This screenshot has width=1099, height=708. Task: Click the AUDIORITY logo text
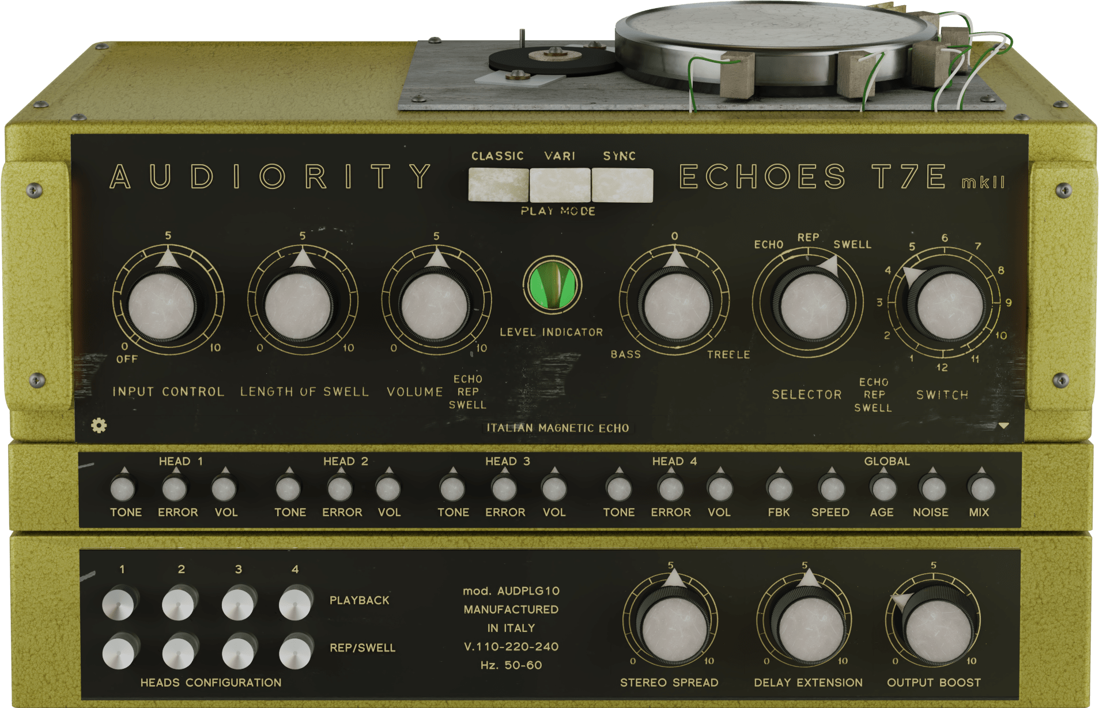pos(271,176)
